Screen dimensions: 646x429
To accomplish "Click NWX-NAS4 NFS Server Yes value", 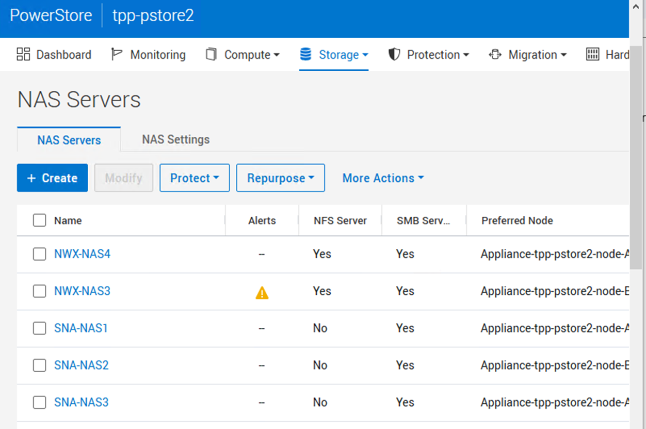I will pos(322,254).
